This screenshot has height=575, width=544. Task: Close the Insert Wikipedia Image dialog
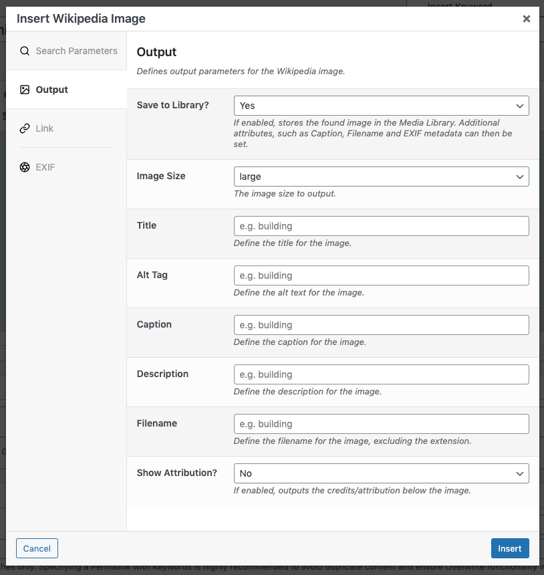[x=527, y=19]
